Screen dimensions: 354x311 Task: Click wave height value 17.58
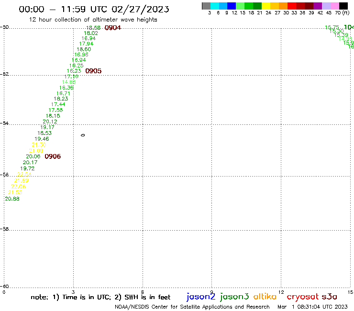click(x=55, y=110)
